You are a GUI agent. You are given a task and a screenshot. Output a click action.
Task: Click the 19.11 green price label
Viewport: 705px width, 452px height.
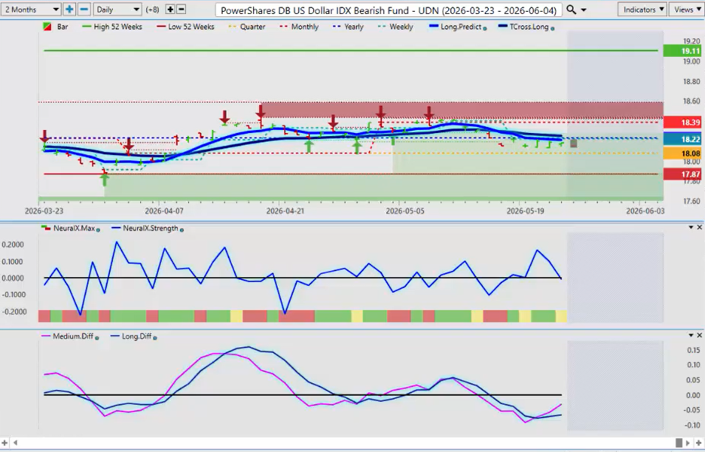(684, 51)
